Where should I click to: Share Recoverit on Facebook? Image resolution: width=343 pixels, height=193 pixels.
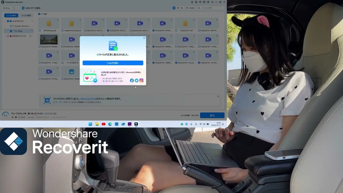132,80
